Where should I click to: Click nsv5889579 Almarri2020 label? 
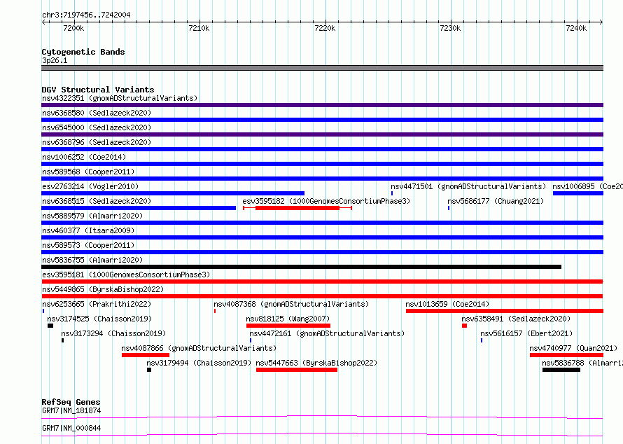tap(92, 216)
